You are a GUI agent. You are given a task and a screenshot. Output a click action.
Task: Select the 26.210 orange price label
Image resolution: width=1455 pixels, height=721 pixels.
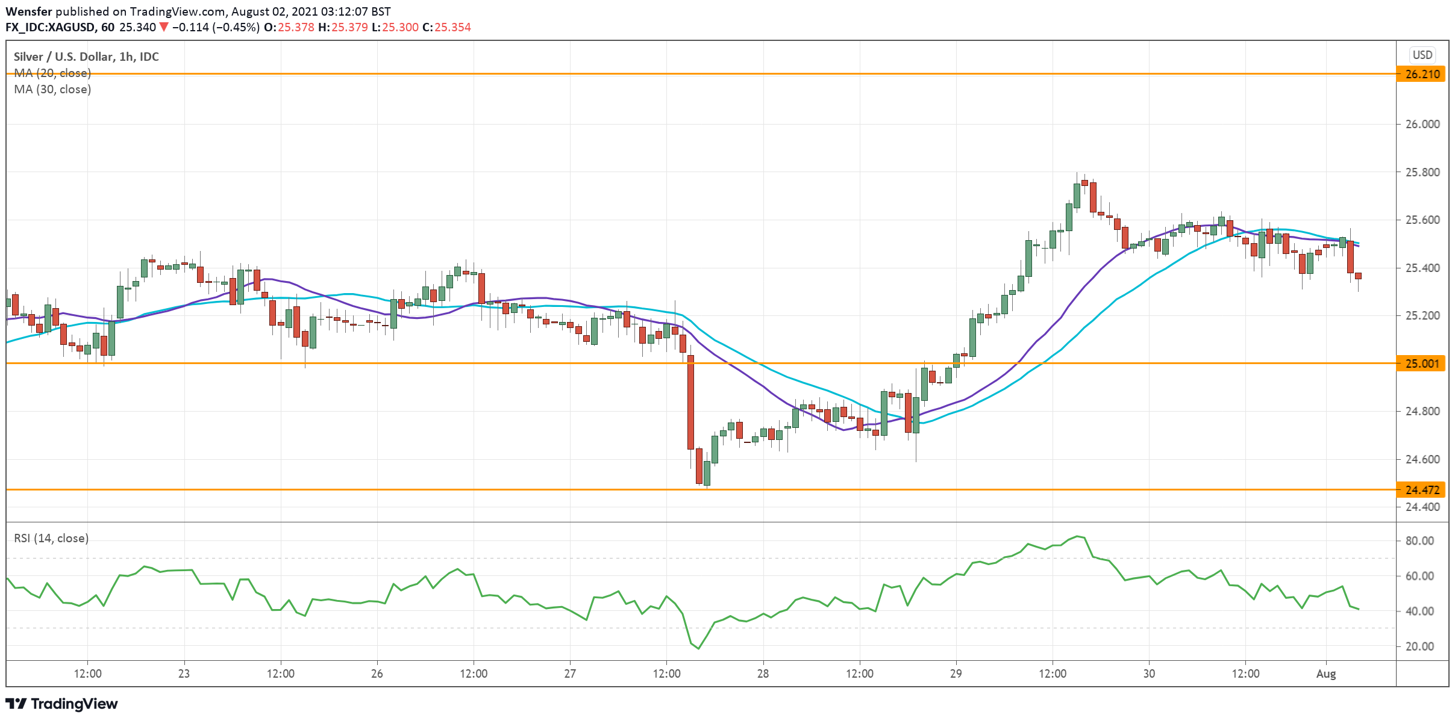click(x=1422, y=75)
